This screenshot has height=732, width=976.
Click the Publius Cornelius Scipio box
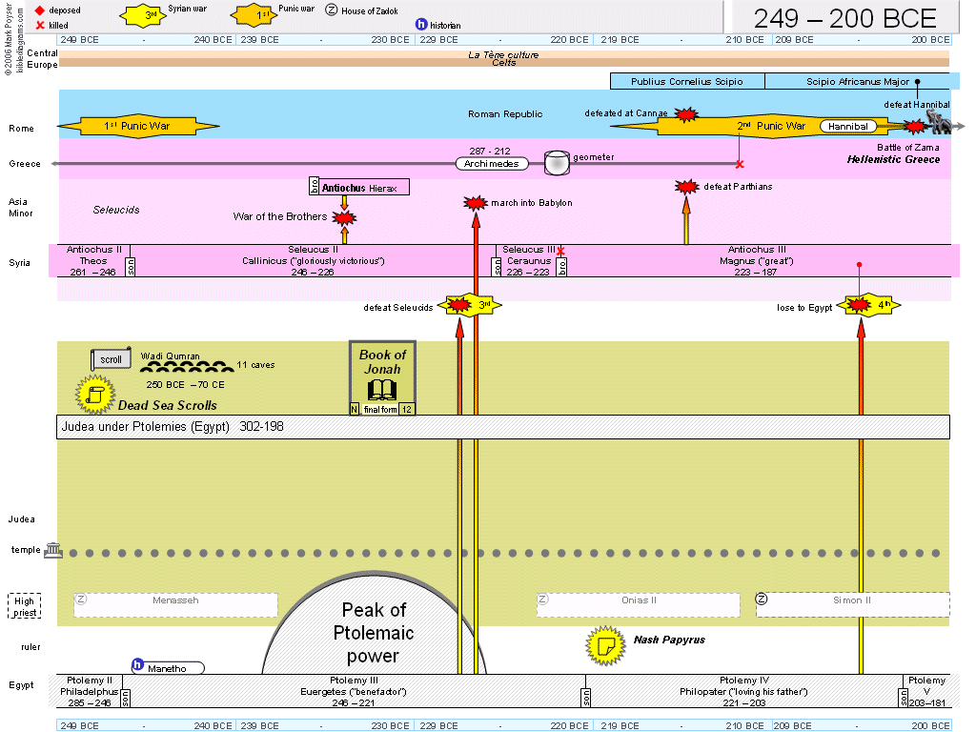[686, 82]
